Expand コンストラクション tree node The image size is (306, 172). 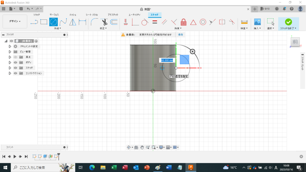pos(10,73)
